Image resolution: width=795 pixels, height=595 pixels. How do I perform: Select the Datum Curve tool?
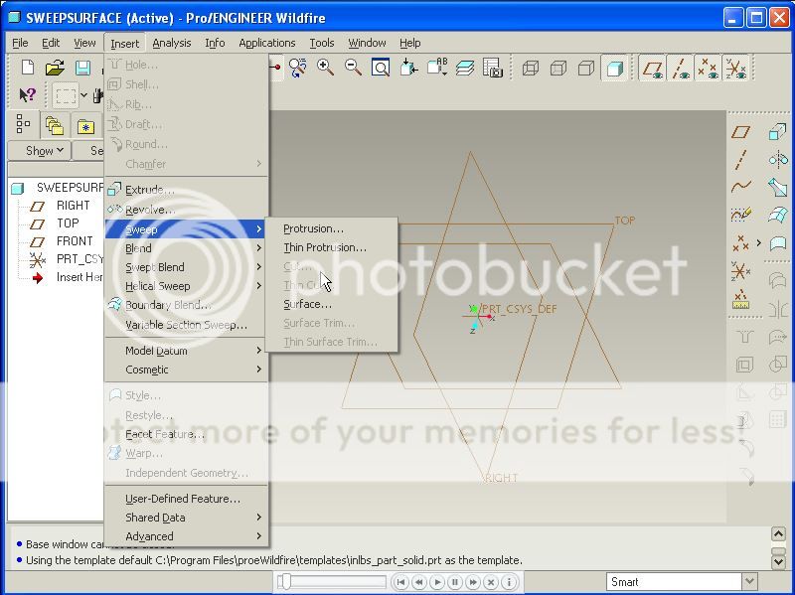tap(740, 187)
